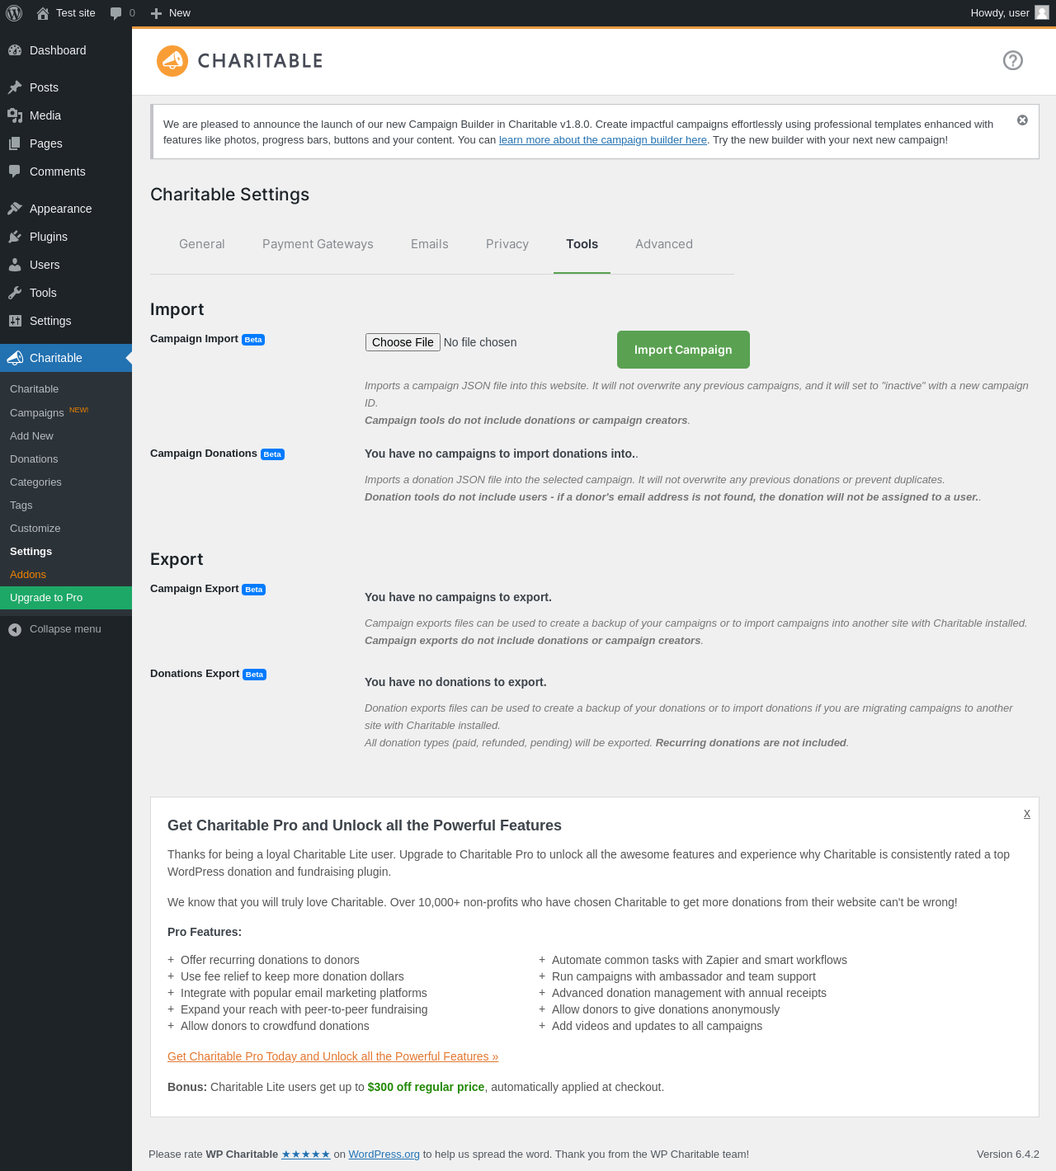The image size is (1056, 1171).
Task: Switch to the Payment Gateways tab
Action: 318,244
